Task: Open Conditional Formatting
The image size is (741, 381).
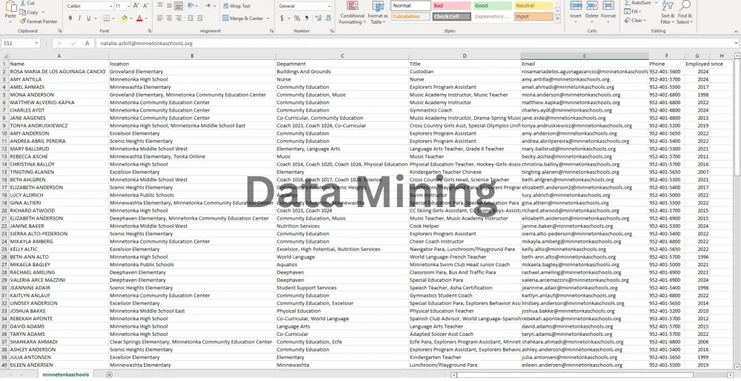Action: (x=352, y=13)
